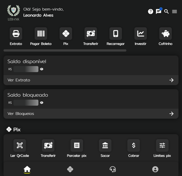
Task: Select the Sacar bank icon
Action: [105, 145]
